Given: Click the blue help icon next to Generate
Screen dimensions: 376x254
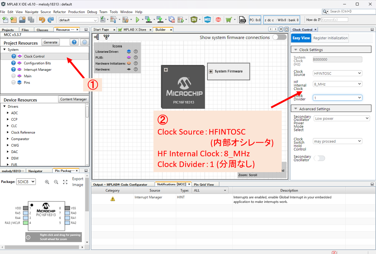Looking at the screenshot, I should point(75,42).
